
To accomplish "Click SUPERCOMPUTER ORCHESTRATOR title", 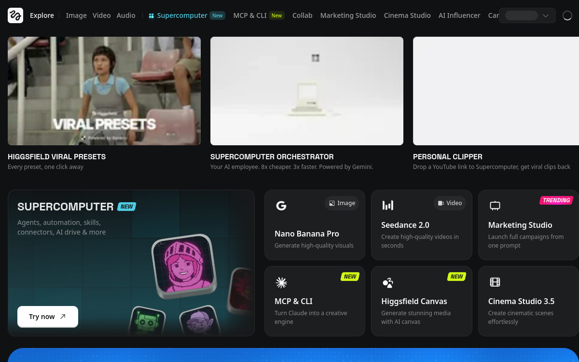I will 272,157.
